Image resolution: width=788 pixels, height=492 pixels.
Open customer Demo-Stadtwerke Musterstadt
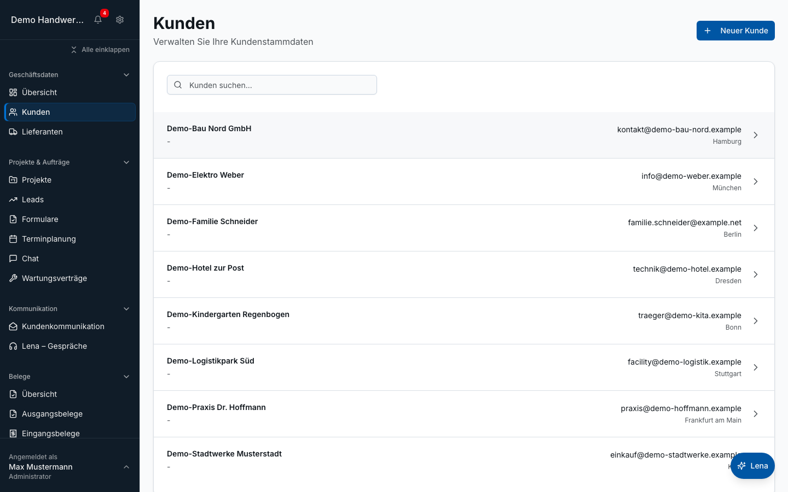pyautogui.click(x=464, y=460)
